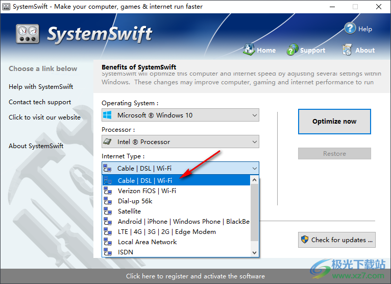Click the Operating System label

[x=130, y=103]
